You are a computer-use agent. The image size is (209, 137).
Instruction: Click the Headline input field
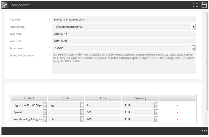pyautogui.click(x=123, y=20)
